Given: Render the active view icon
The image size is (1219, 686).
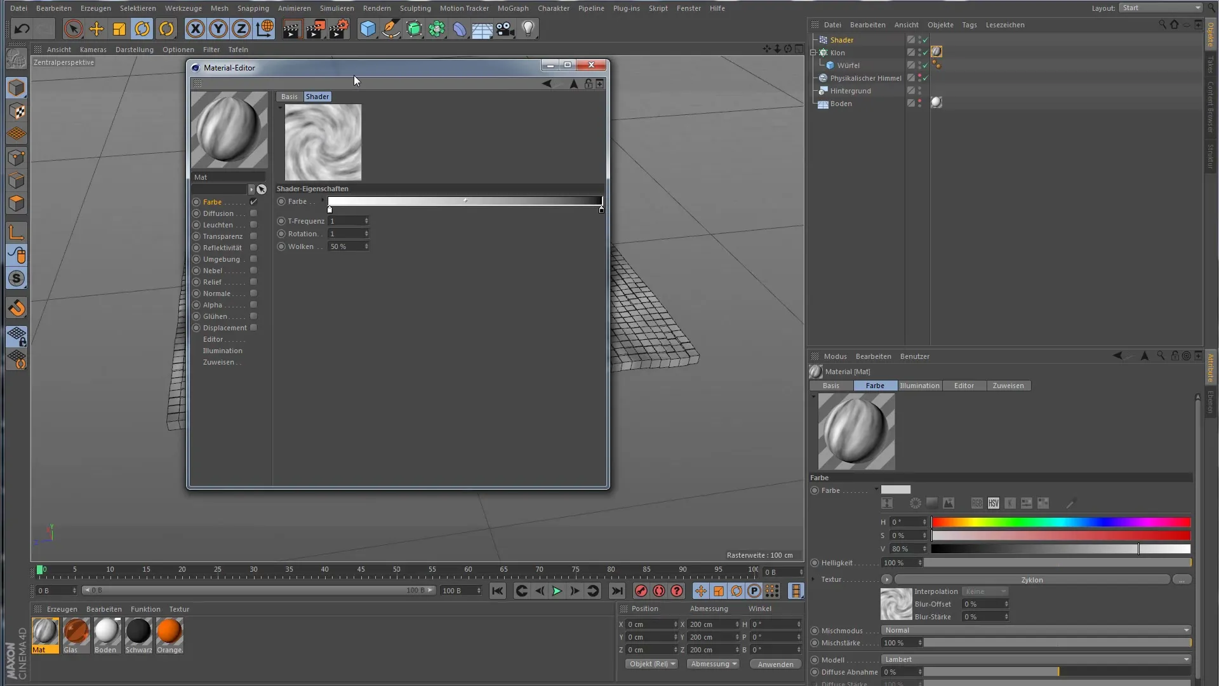Looking at the screenshot, I should pyautogui.click(x=292, y=29).
